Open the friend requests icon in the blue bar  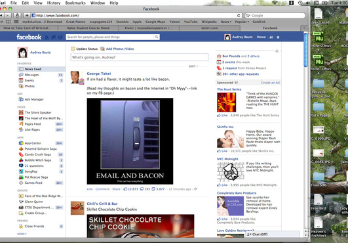point(47,37)
